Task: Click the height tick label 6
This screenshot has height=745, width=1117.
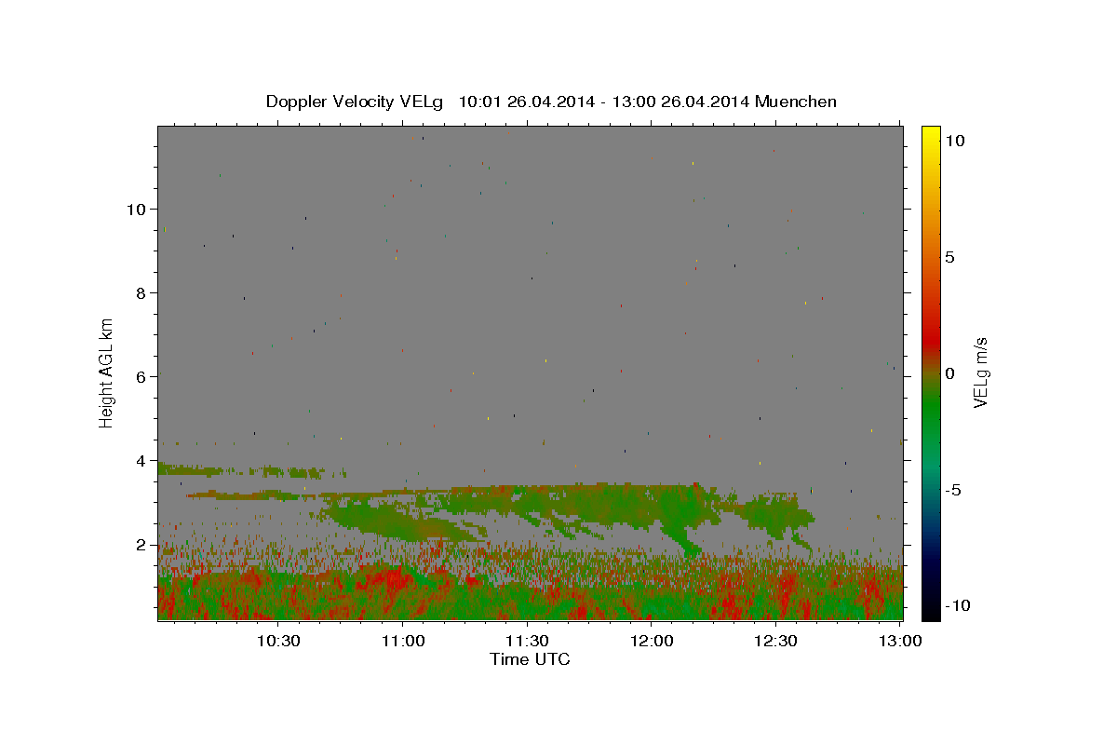Action: [x=141, y=377]
